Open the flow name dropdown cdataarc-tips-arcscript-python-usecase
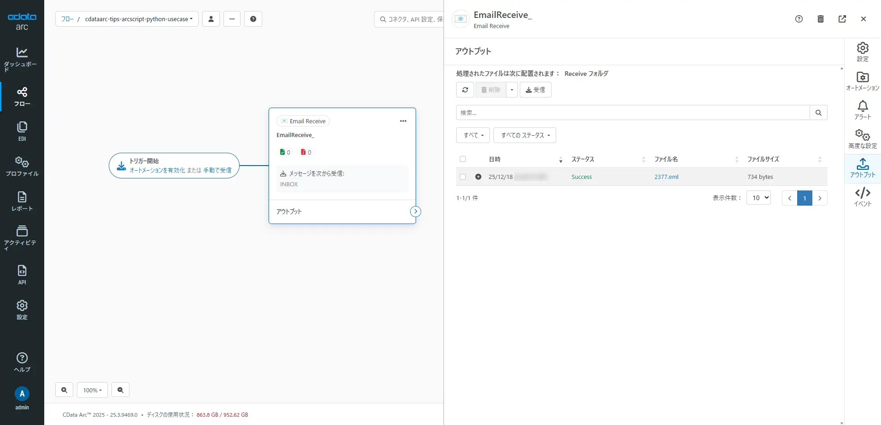Screen dimensions: 881x425 click(x=139, y=19)
